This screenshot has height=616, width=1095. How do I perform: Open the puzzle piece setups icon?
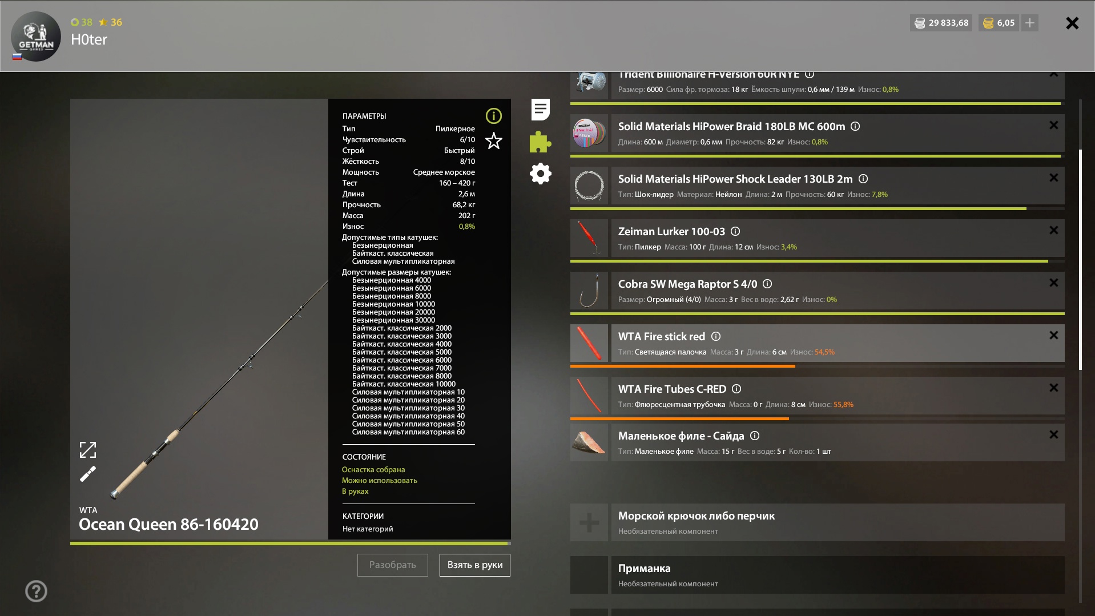pyautogui.click(x=540, y=142)
